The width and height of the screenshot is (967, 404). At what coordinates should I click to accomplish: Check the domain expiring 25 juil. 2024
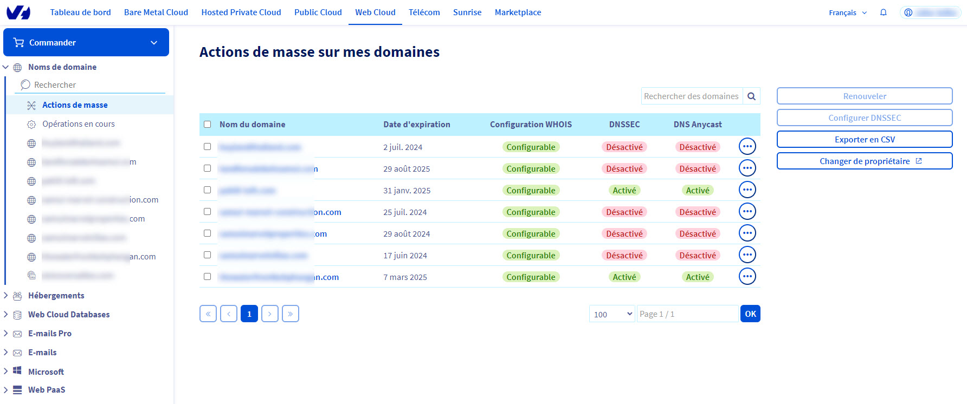pos(207,212)
